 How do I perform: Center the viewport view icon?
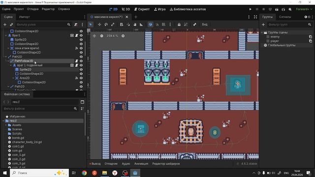[94, 36]
